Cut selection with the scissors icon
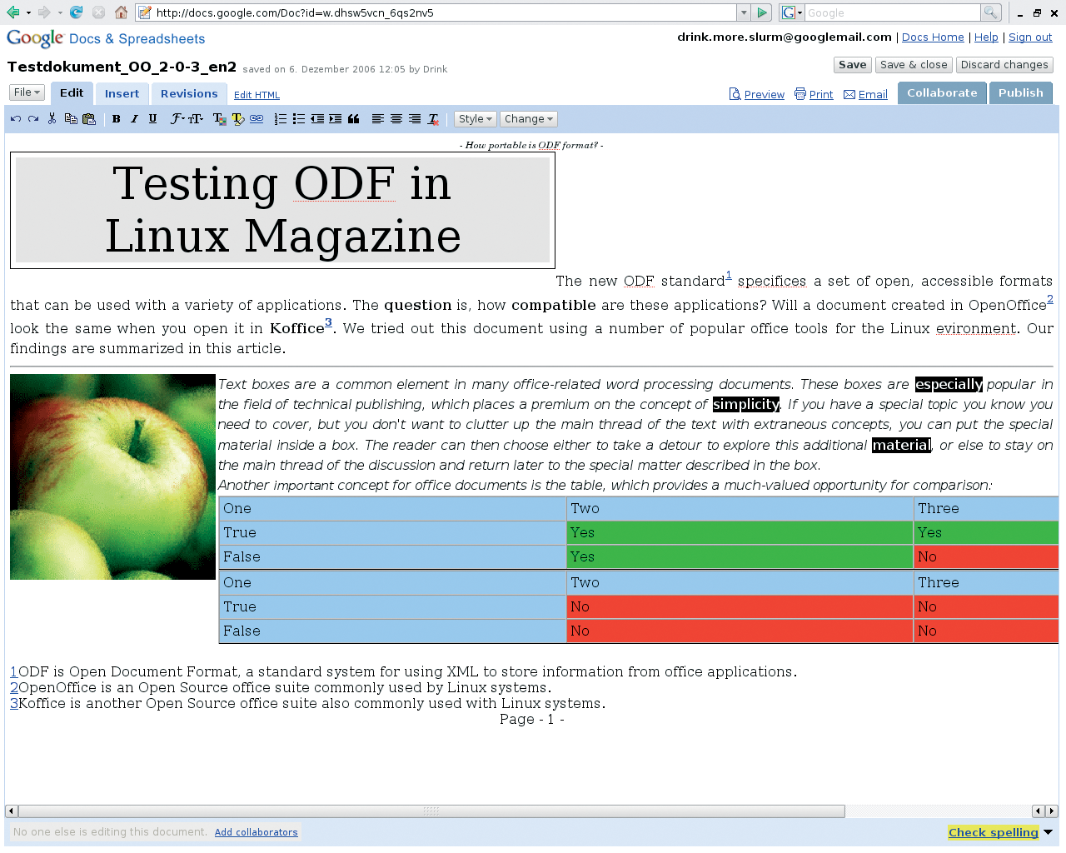 [52, 119]
